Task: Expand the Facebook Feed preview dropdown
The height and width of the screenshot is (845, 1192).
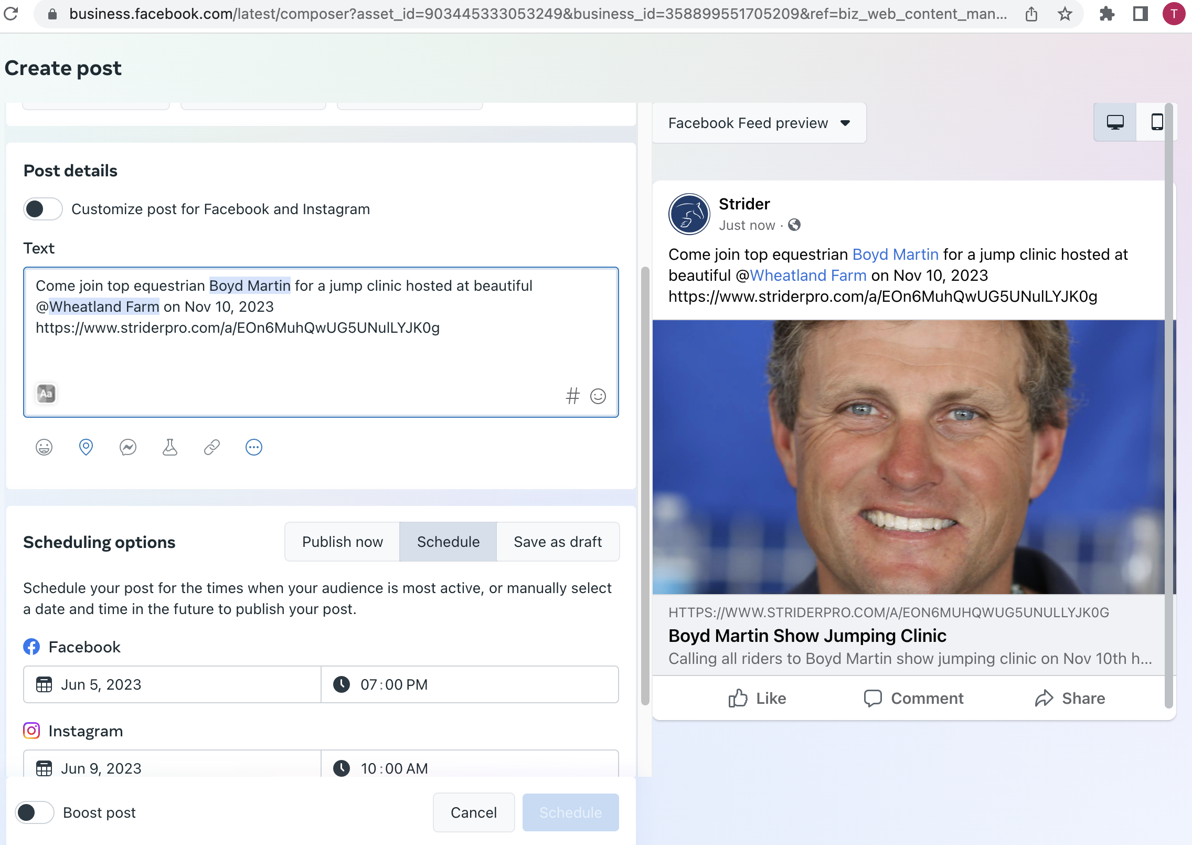Action: pyautogui.click(x=759, y=123)
